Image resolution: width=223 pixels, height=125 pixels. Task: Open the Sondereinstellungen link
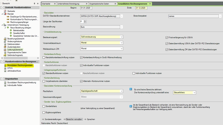coord(53,119)
